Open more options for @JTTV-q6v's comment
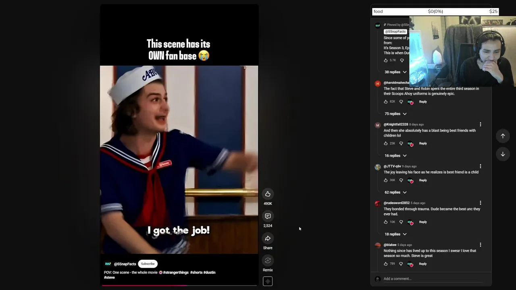This screenshot has height=290, width=516. point(480,166)
